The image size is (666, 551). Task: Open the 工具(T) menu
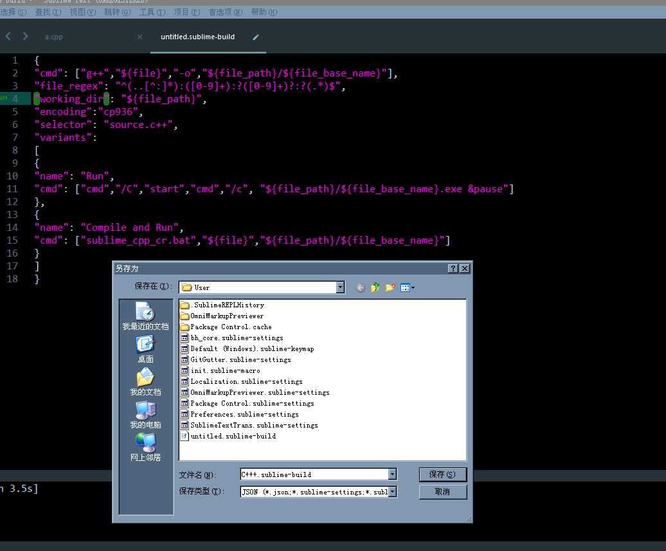pyautogui.click(x=152, y=12)
